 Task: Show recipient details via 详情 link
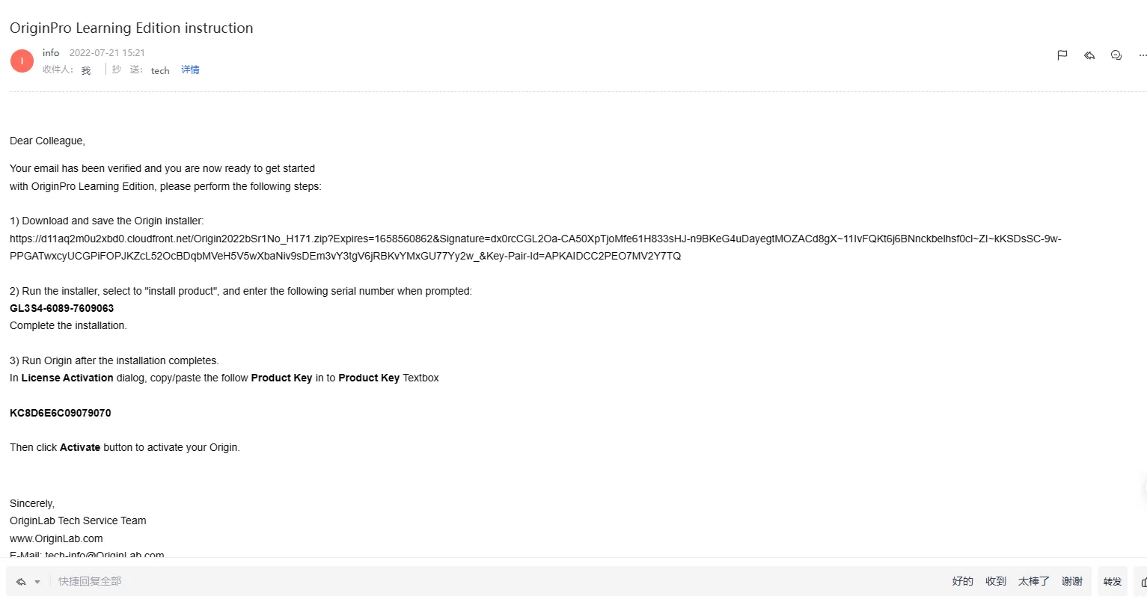pyautogui.click(x=190, y=70)
